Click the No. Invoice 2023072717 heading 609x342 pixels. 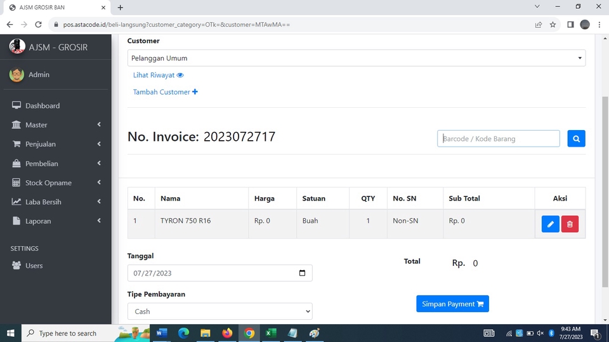(201, 137)
